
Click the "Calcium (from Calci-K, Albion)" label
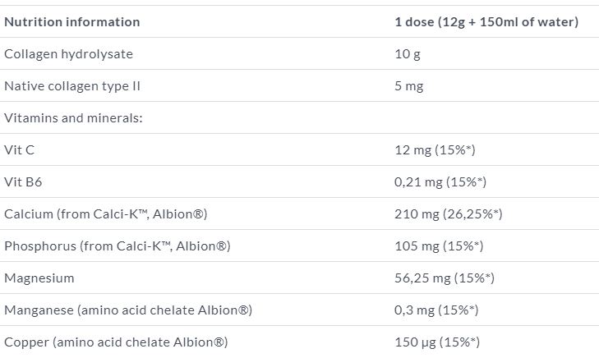point(105,214)
